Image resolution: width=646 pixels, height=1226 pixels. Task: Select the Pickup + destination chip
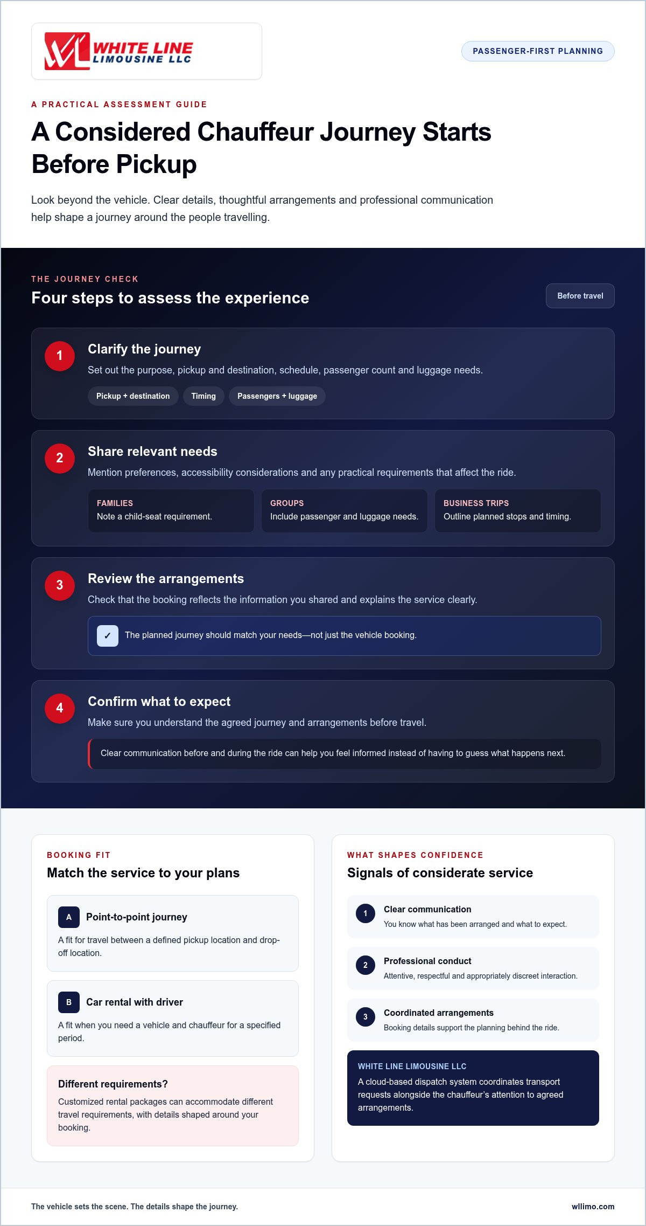(x=133, y=396)
